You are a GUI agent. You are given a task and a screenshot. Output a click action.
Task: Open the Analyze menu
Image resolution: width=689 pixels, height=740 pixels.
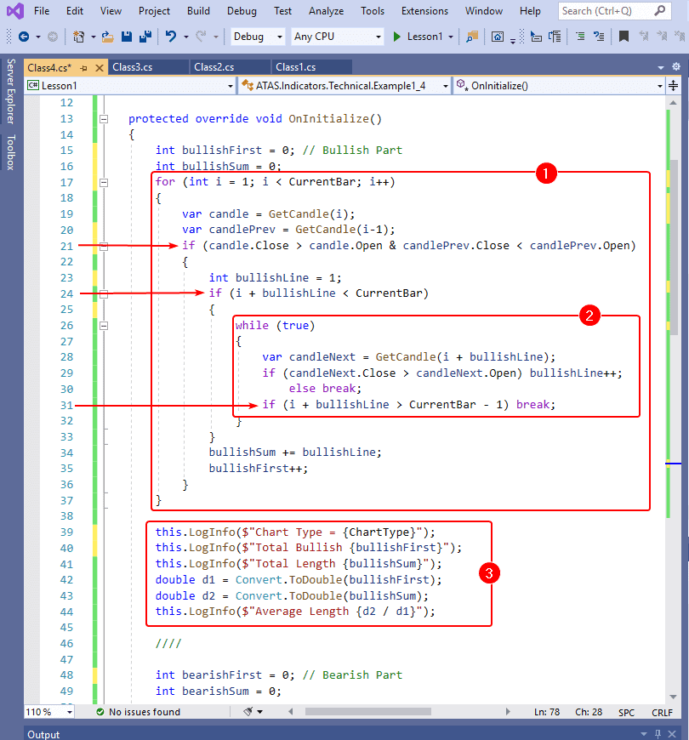tap(326, 11)
